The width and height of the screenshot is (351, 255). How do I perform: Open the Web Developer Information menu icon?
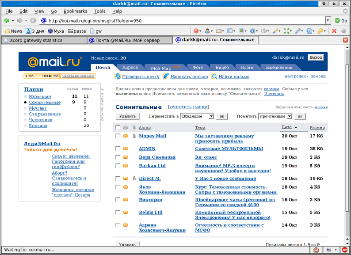click(252, 31)
